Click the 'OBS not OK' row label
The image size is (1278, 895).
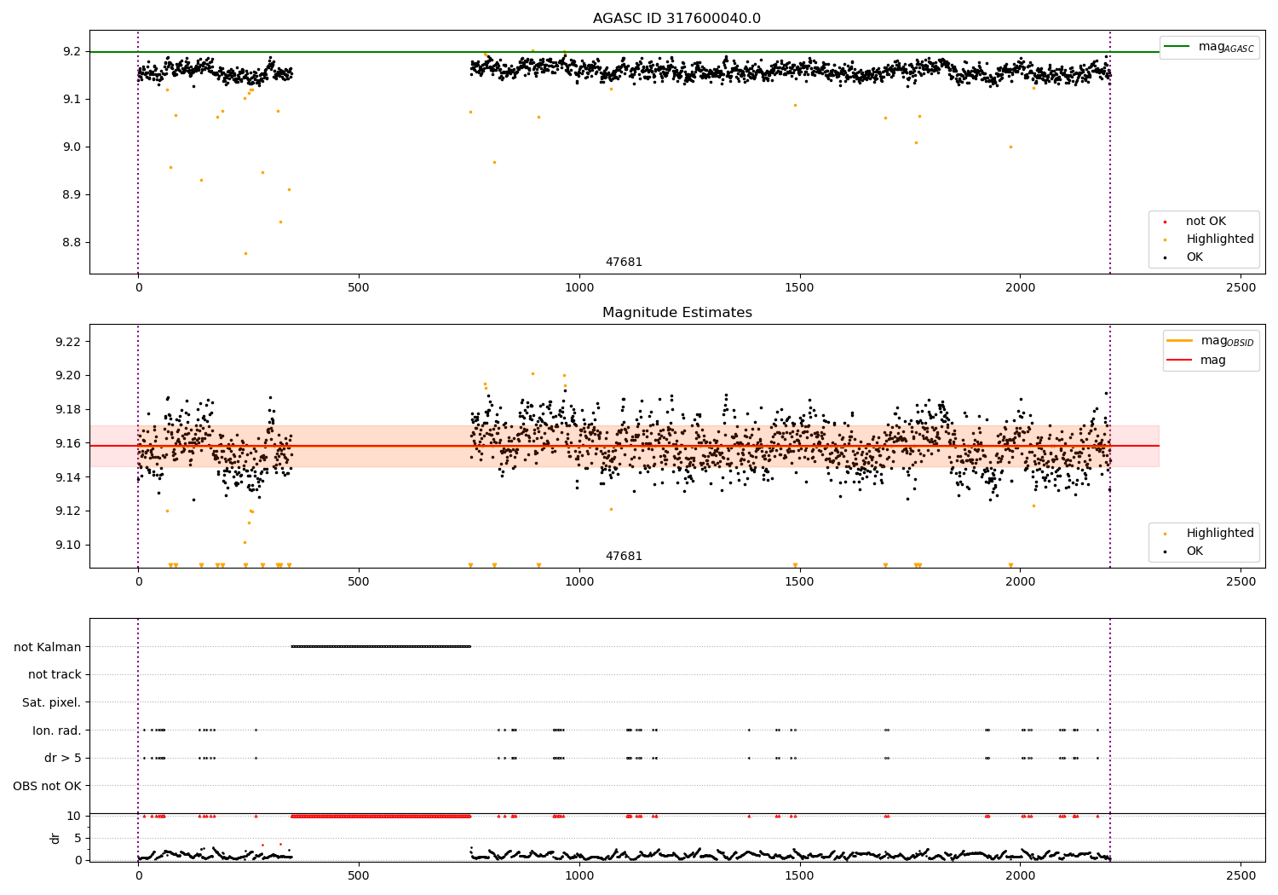tap(48, 786)
